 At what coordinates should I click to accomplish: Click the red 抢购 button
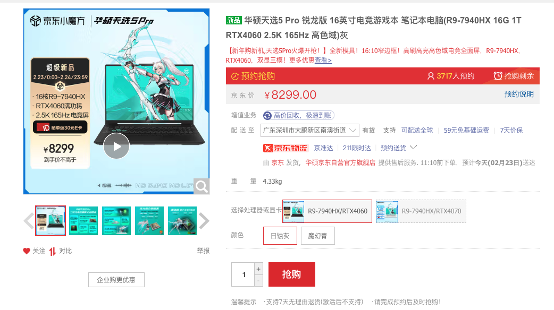pyautogui.click(x=292, y=274)
